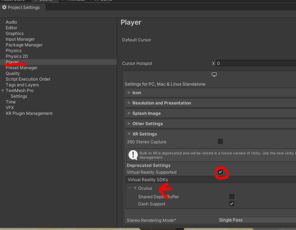Viewport: 296px width, 230px height.
Task: Enable the 360 Stereo Capture checkbox
Action: pyautogui.click(x=220, y=142)
